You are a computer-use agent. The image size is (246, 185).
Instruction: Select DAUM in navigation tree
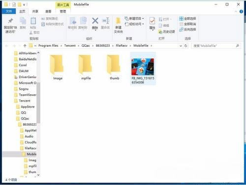point(22,71)
